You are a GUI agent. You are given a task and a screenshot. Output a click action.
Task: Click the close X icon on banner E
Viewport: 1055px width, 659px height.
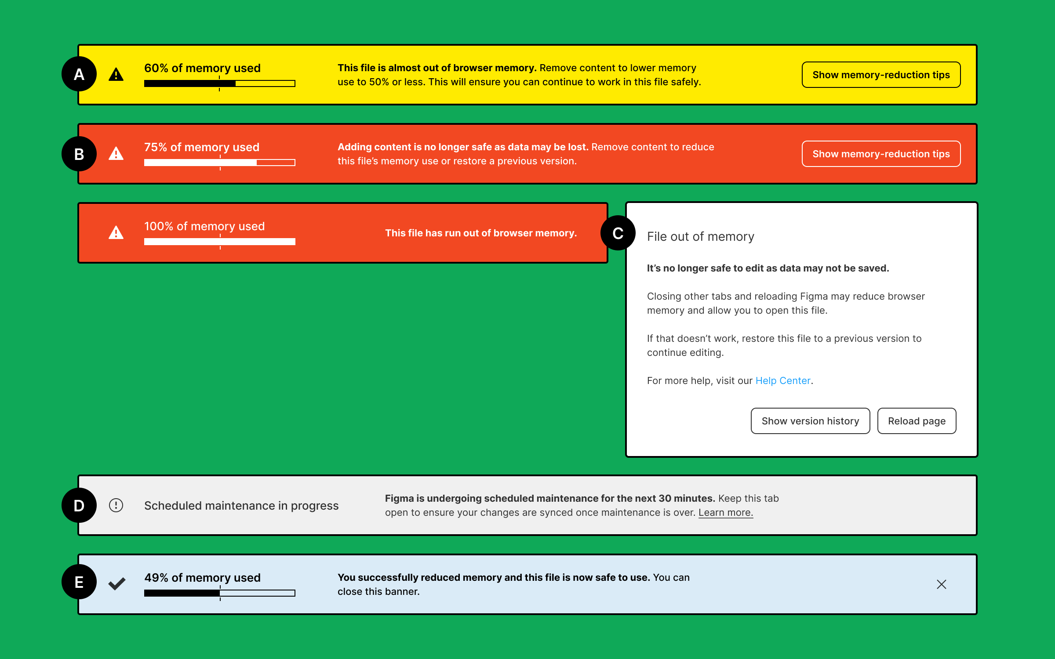click(942, 585)
